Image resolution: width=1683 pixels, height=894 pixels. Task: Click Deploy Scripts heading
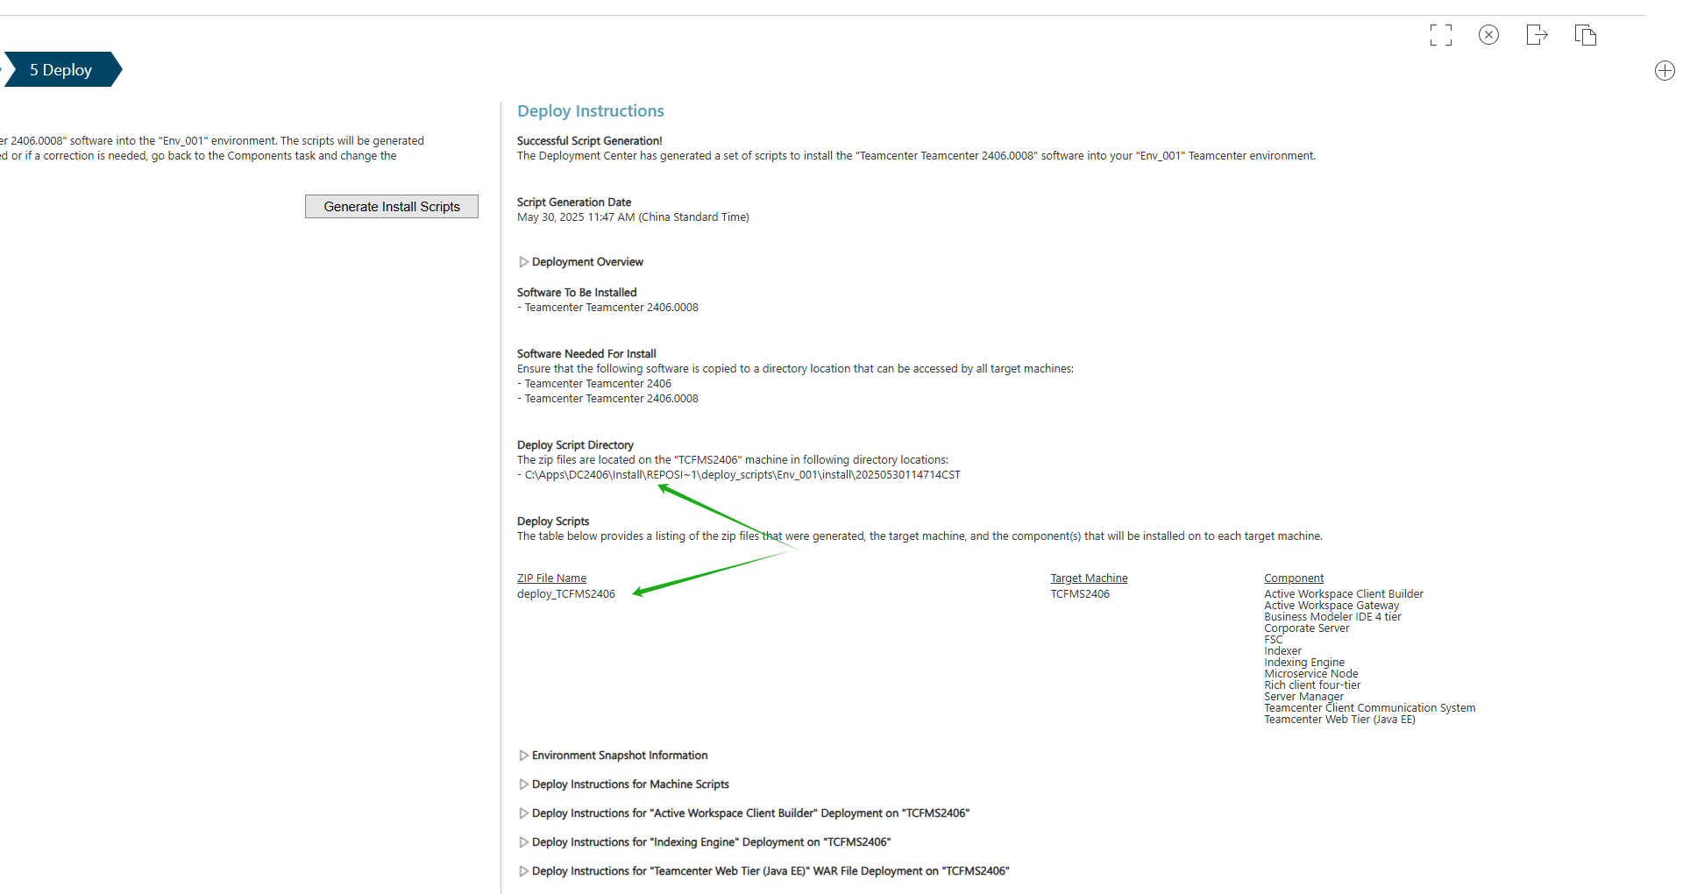[553, 521]
